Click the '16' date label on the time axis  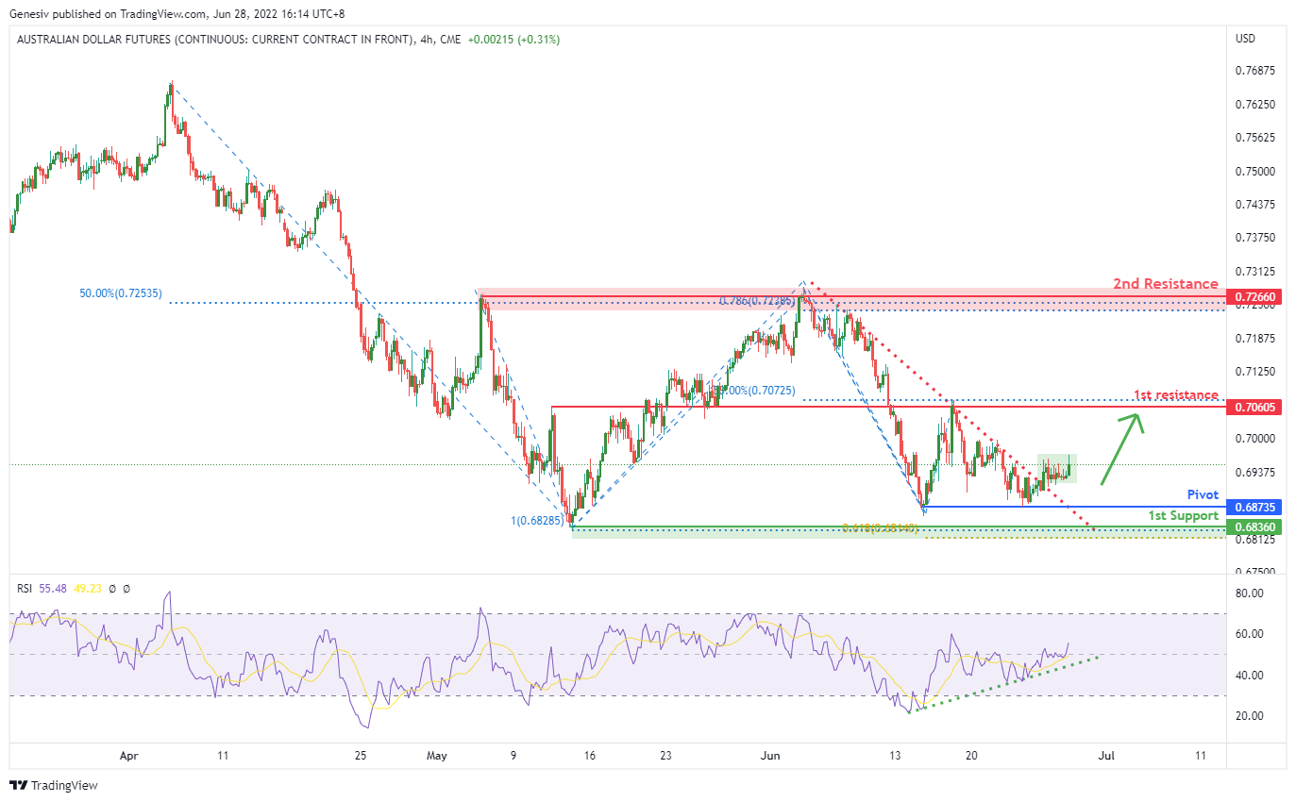coord(589,756)
